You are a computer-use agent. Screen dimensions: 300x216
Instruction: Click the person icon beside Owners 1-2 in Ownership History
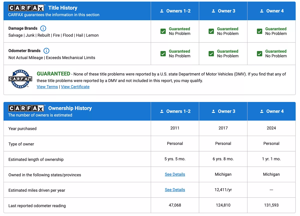tap(162, 111)
